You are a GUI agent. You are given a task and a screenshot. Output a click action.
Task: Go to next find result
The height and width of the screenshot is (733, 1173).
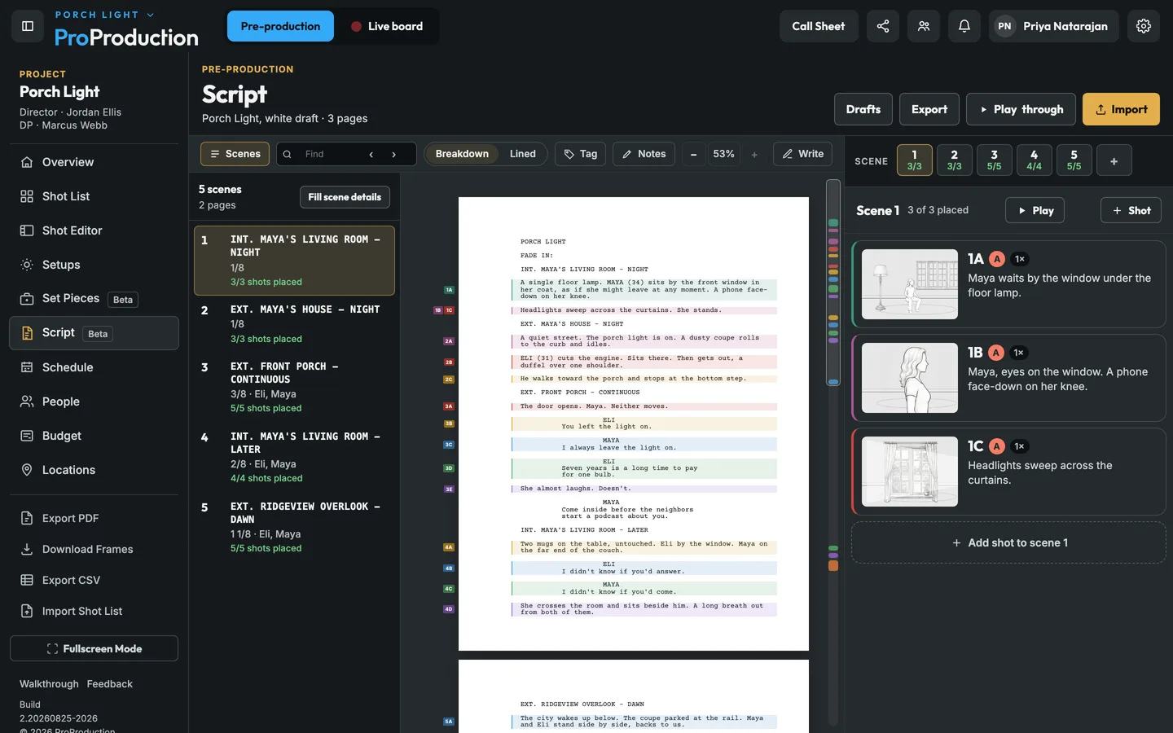(x=394, y=154)
